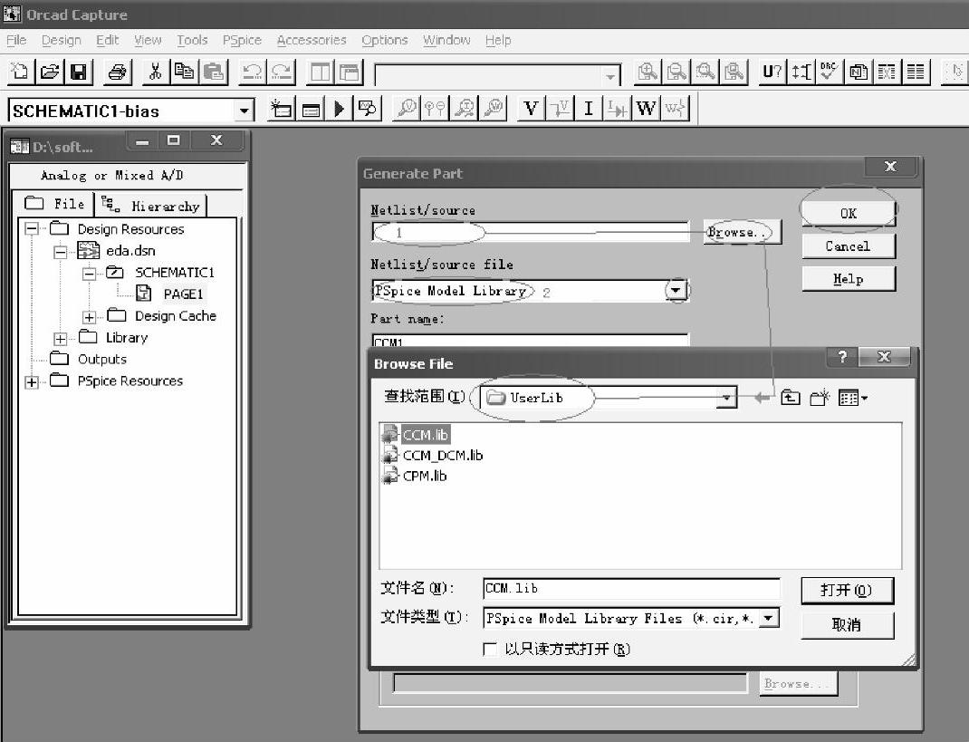Viewport: 969px width, 742px height.
Task: Tick the read-only open checkbox (以只读方式打开)
Action: [490, 650]
